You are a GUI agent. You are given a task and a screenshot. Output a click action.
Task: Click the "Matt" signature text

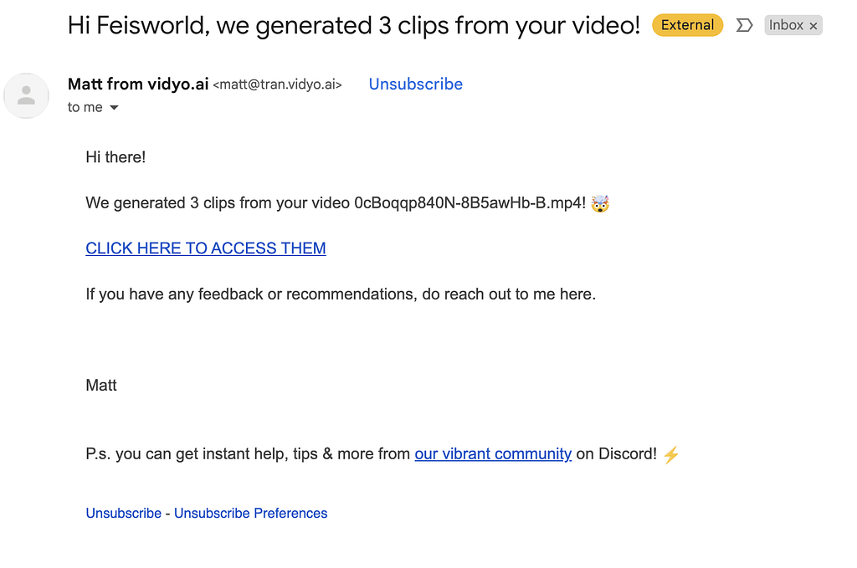101,386
